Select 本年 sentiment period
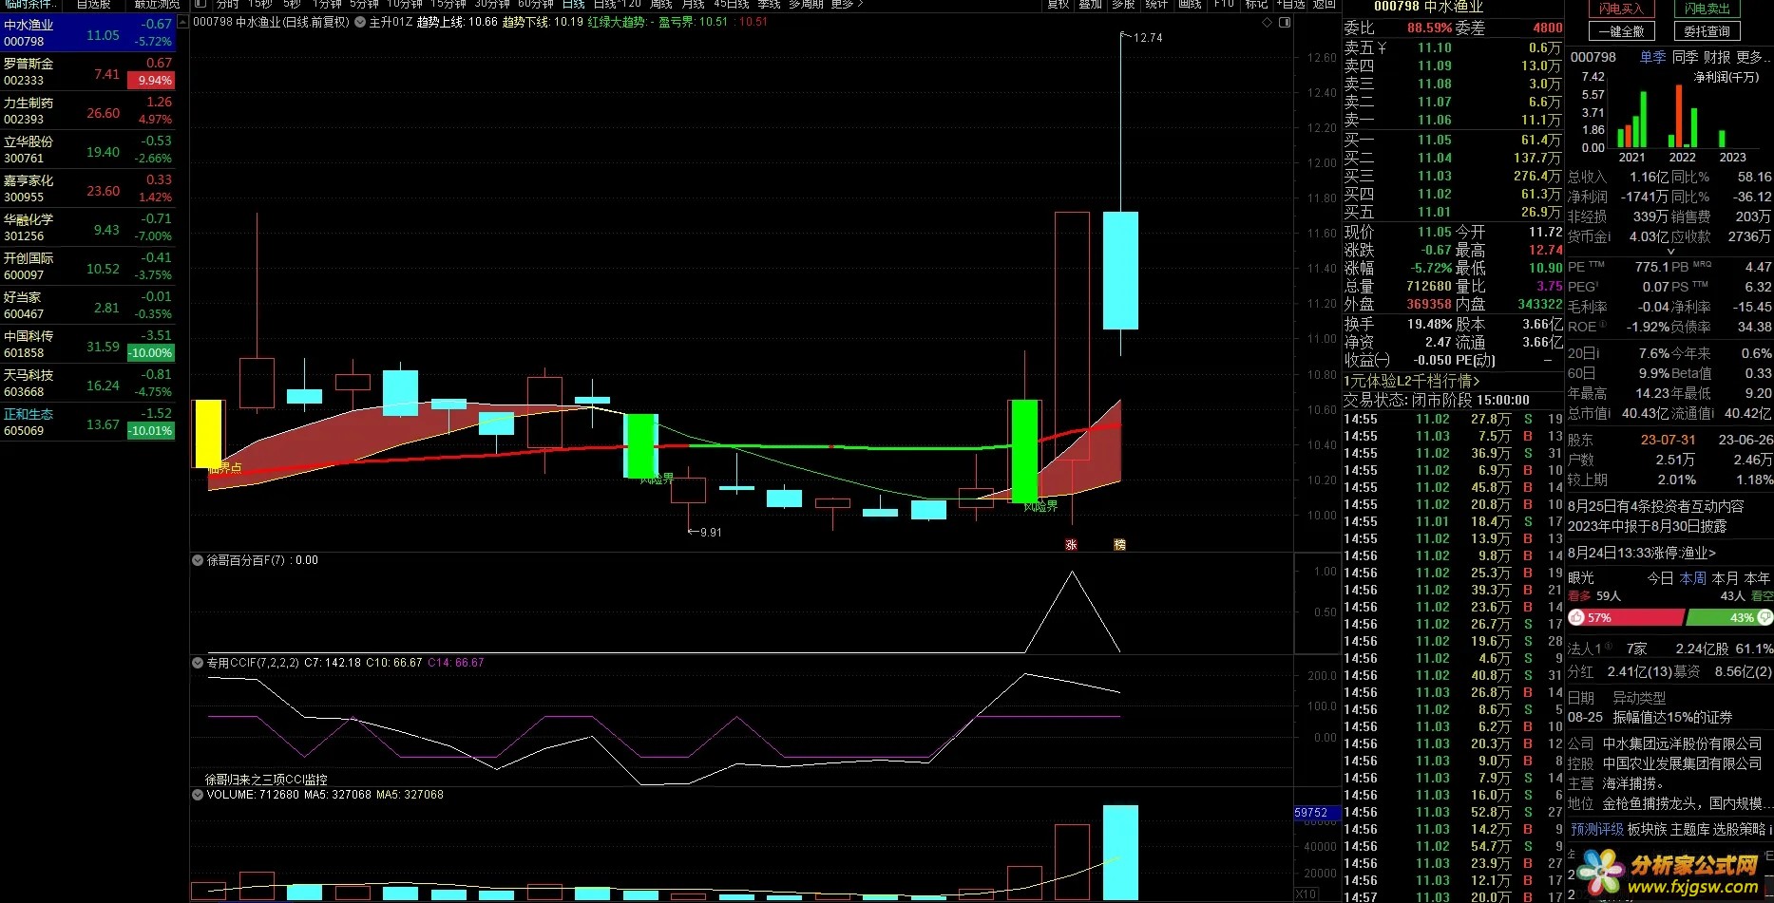 pyautogui.click(x=1757, y=577)
